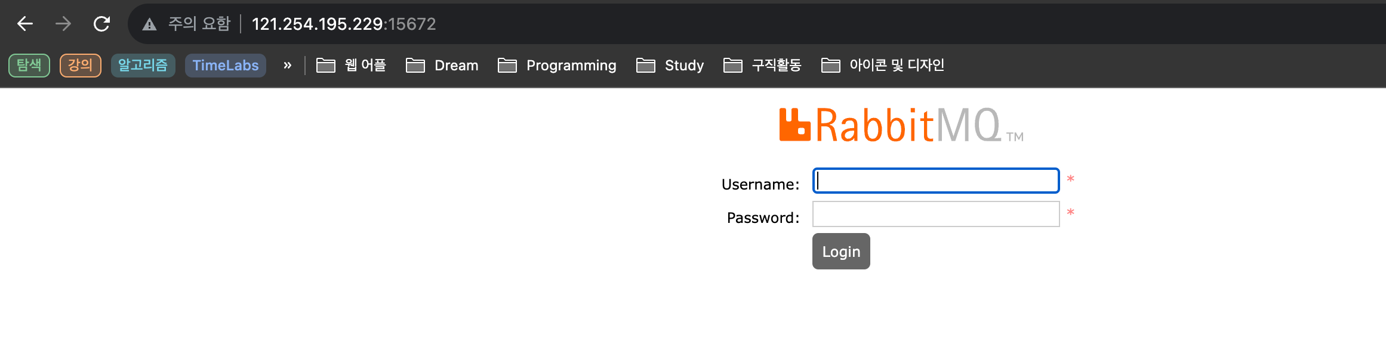Click the browser forward arrow
This screenshot has height=360, width=1386.
[63, 24]
